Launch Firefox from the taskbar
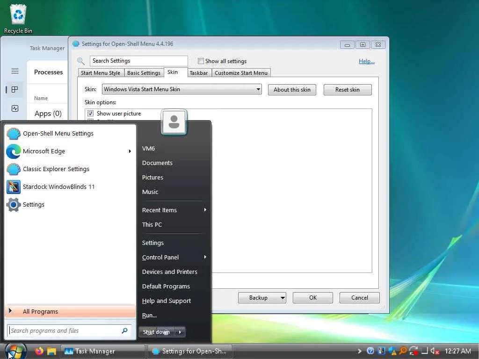 39,351
